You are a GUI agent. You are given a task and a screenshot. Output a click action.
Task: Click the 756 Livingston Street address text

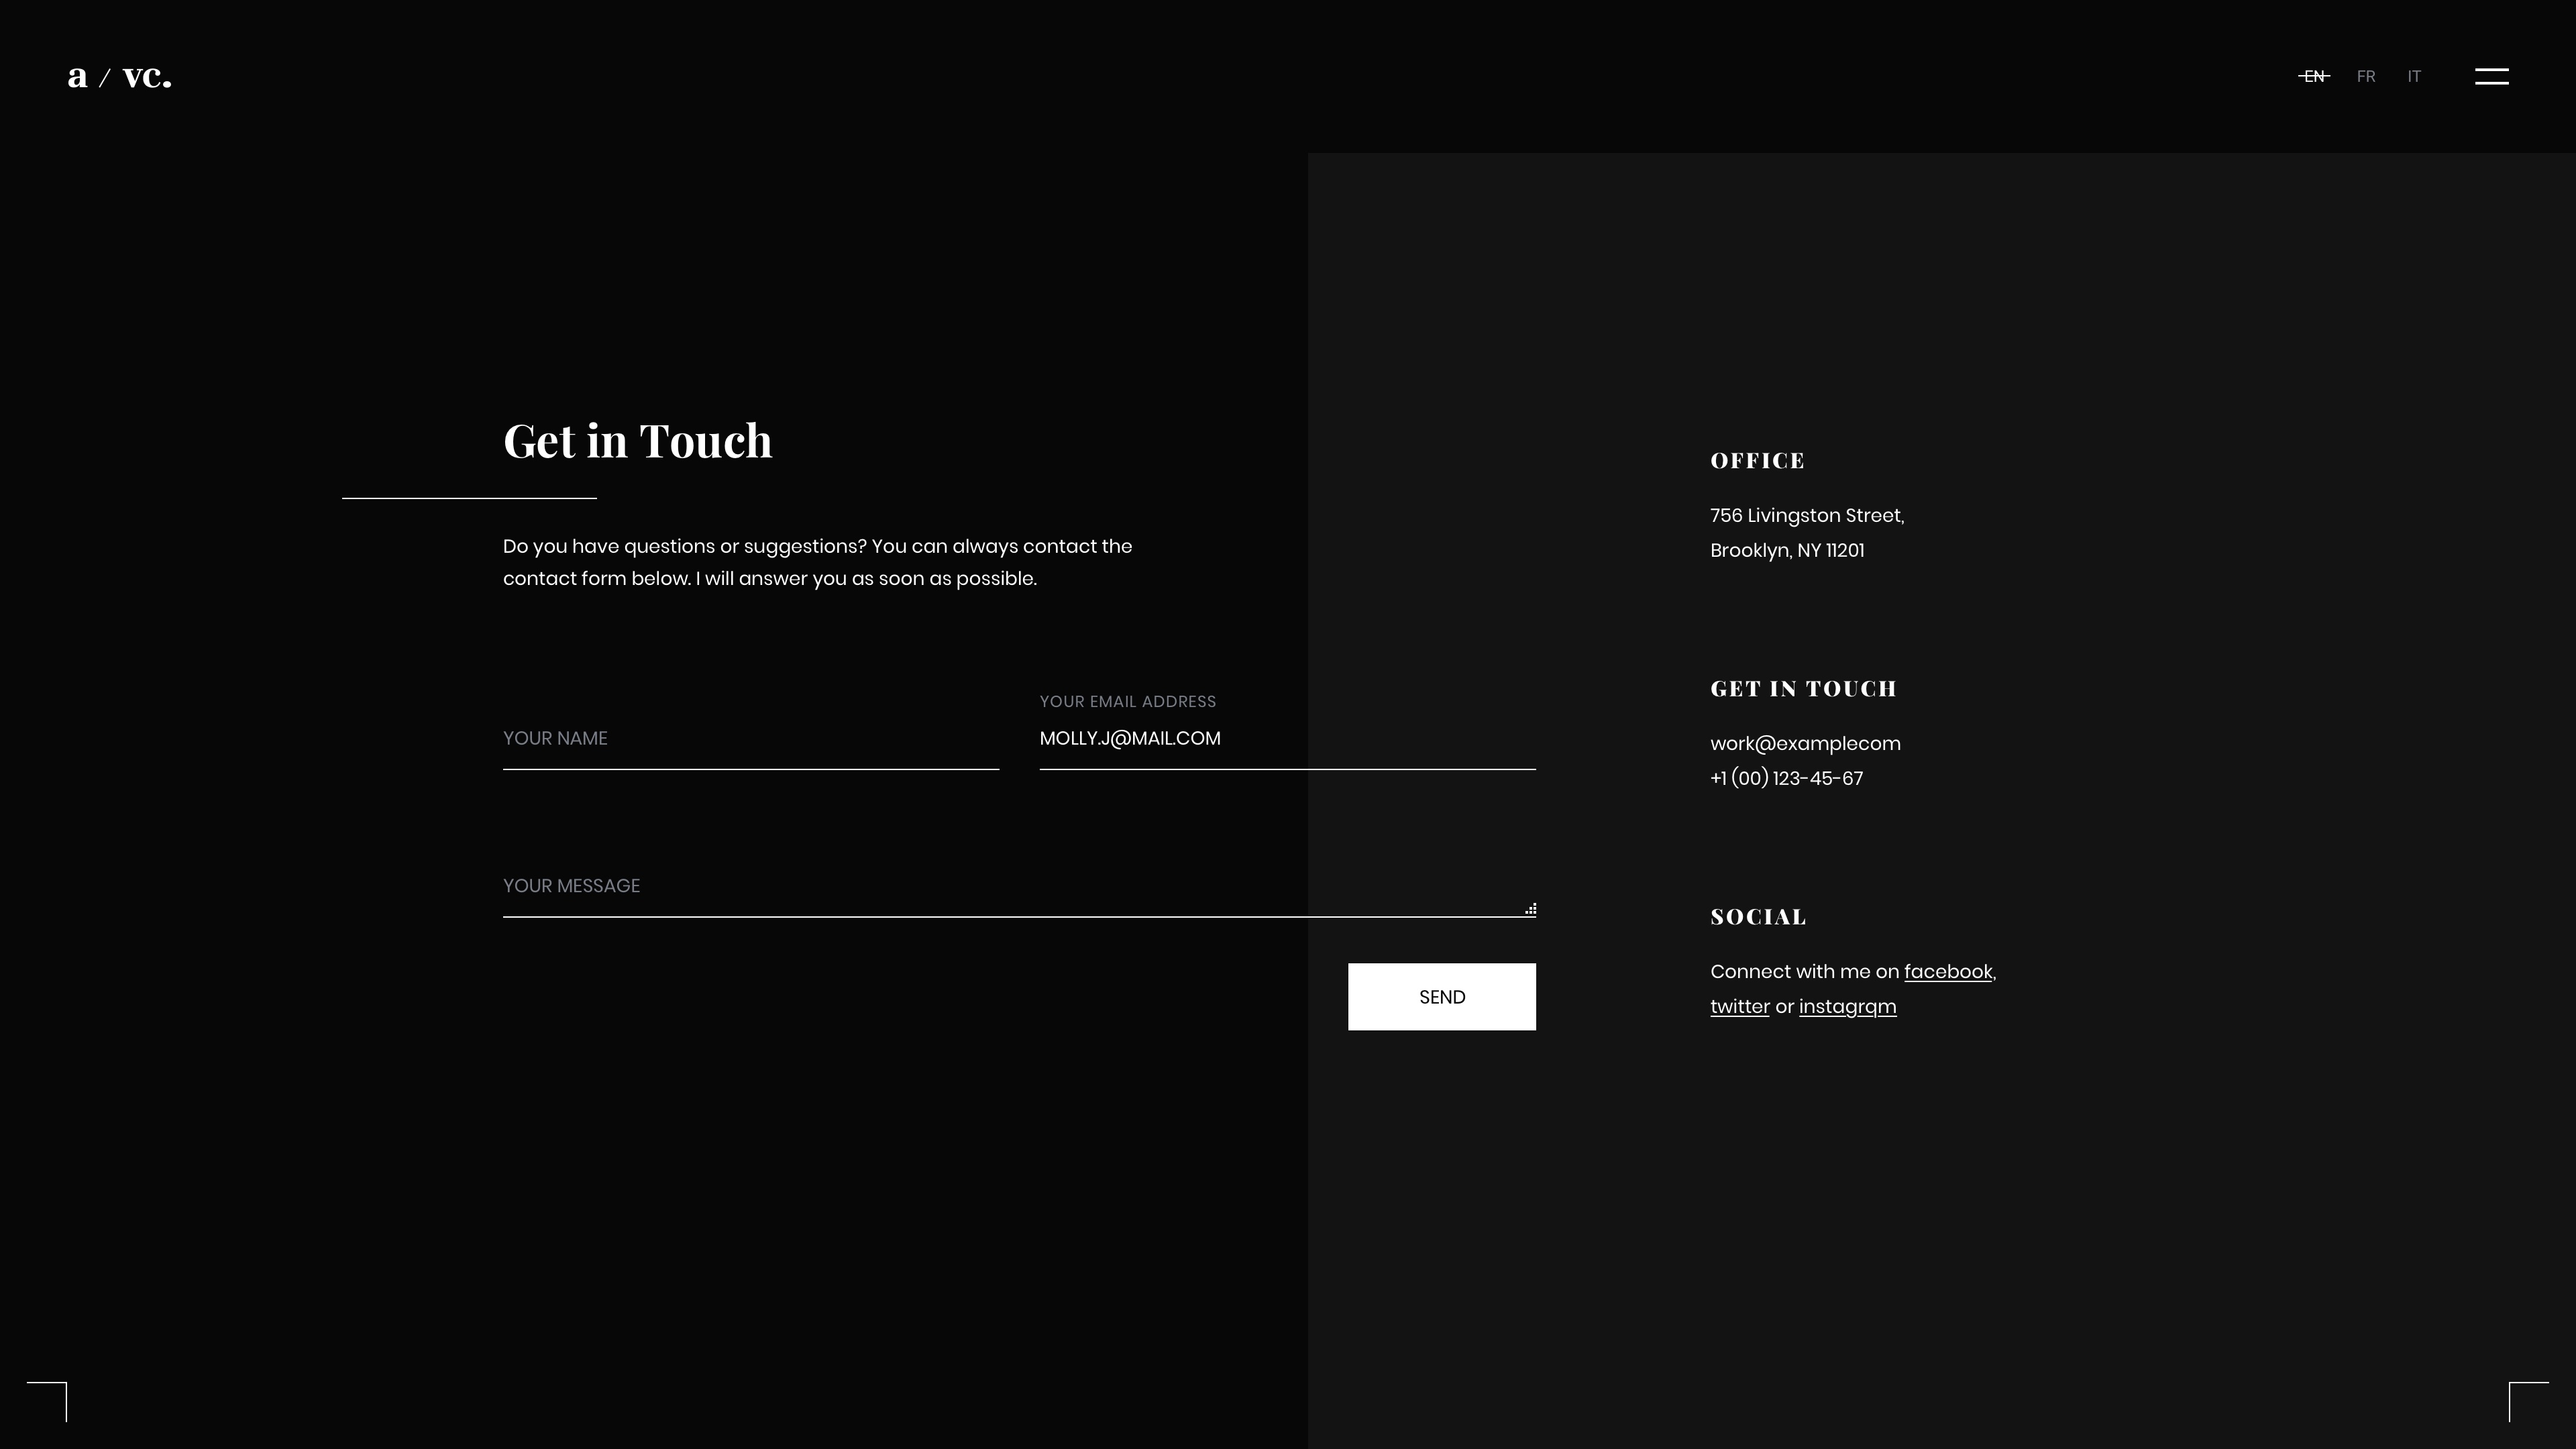click(1806, 516)
